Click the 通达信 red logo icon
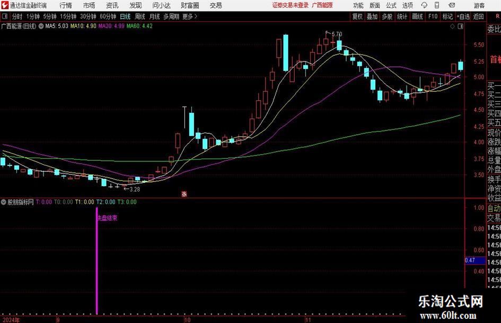Image resolution: width=501 pixels, height=323 pixels. click(x=5, y=5)
